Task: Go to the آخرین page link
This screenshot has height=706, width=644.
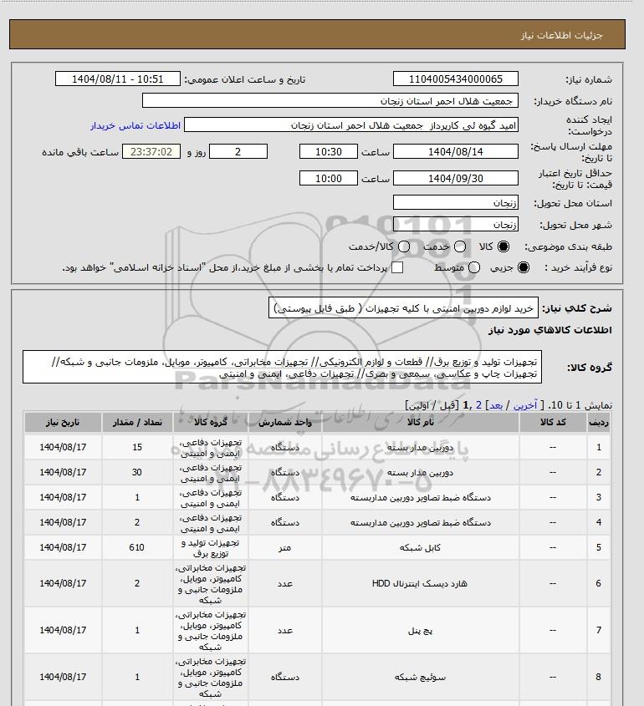Action: tap(525, 405)
